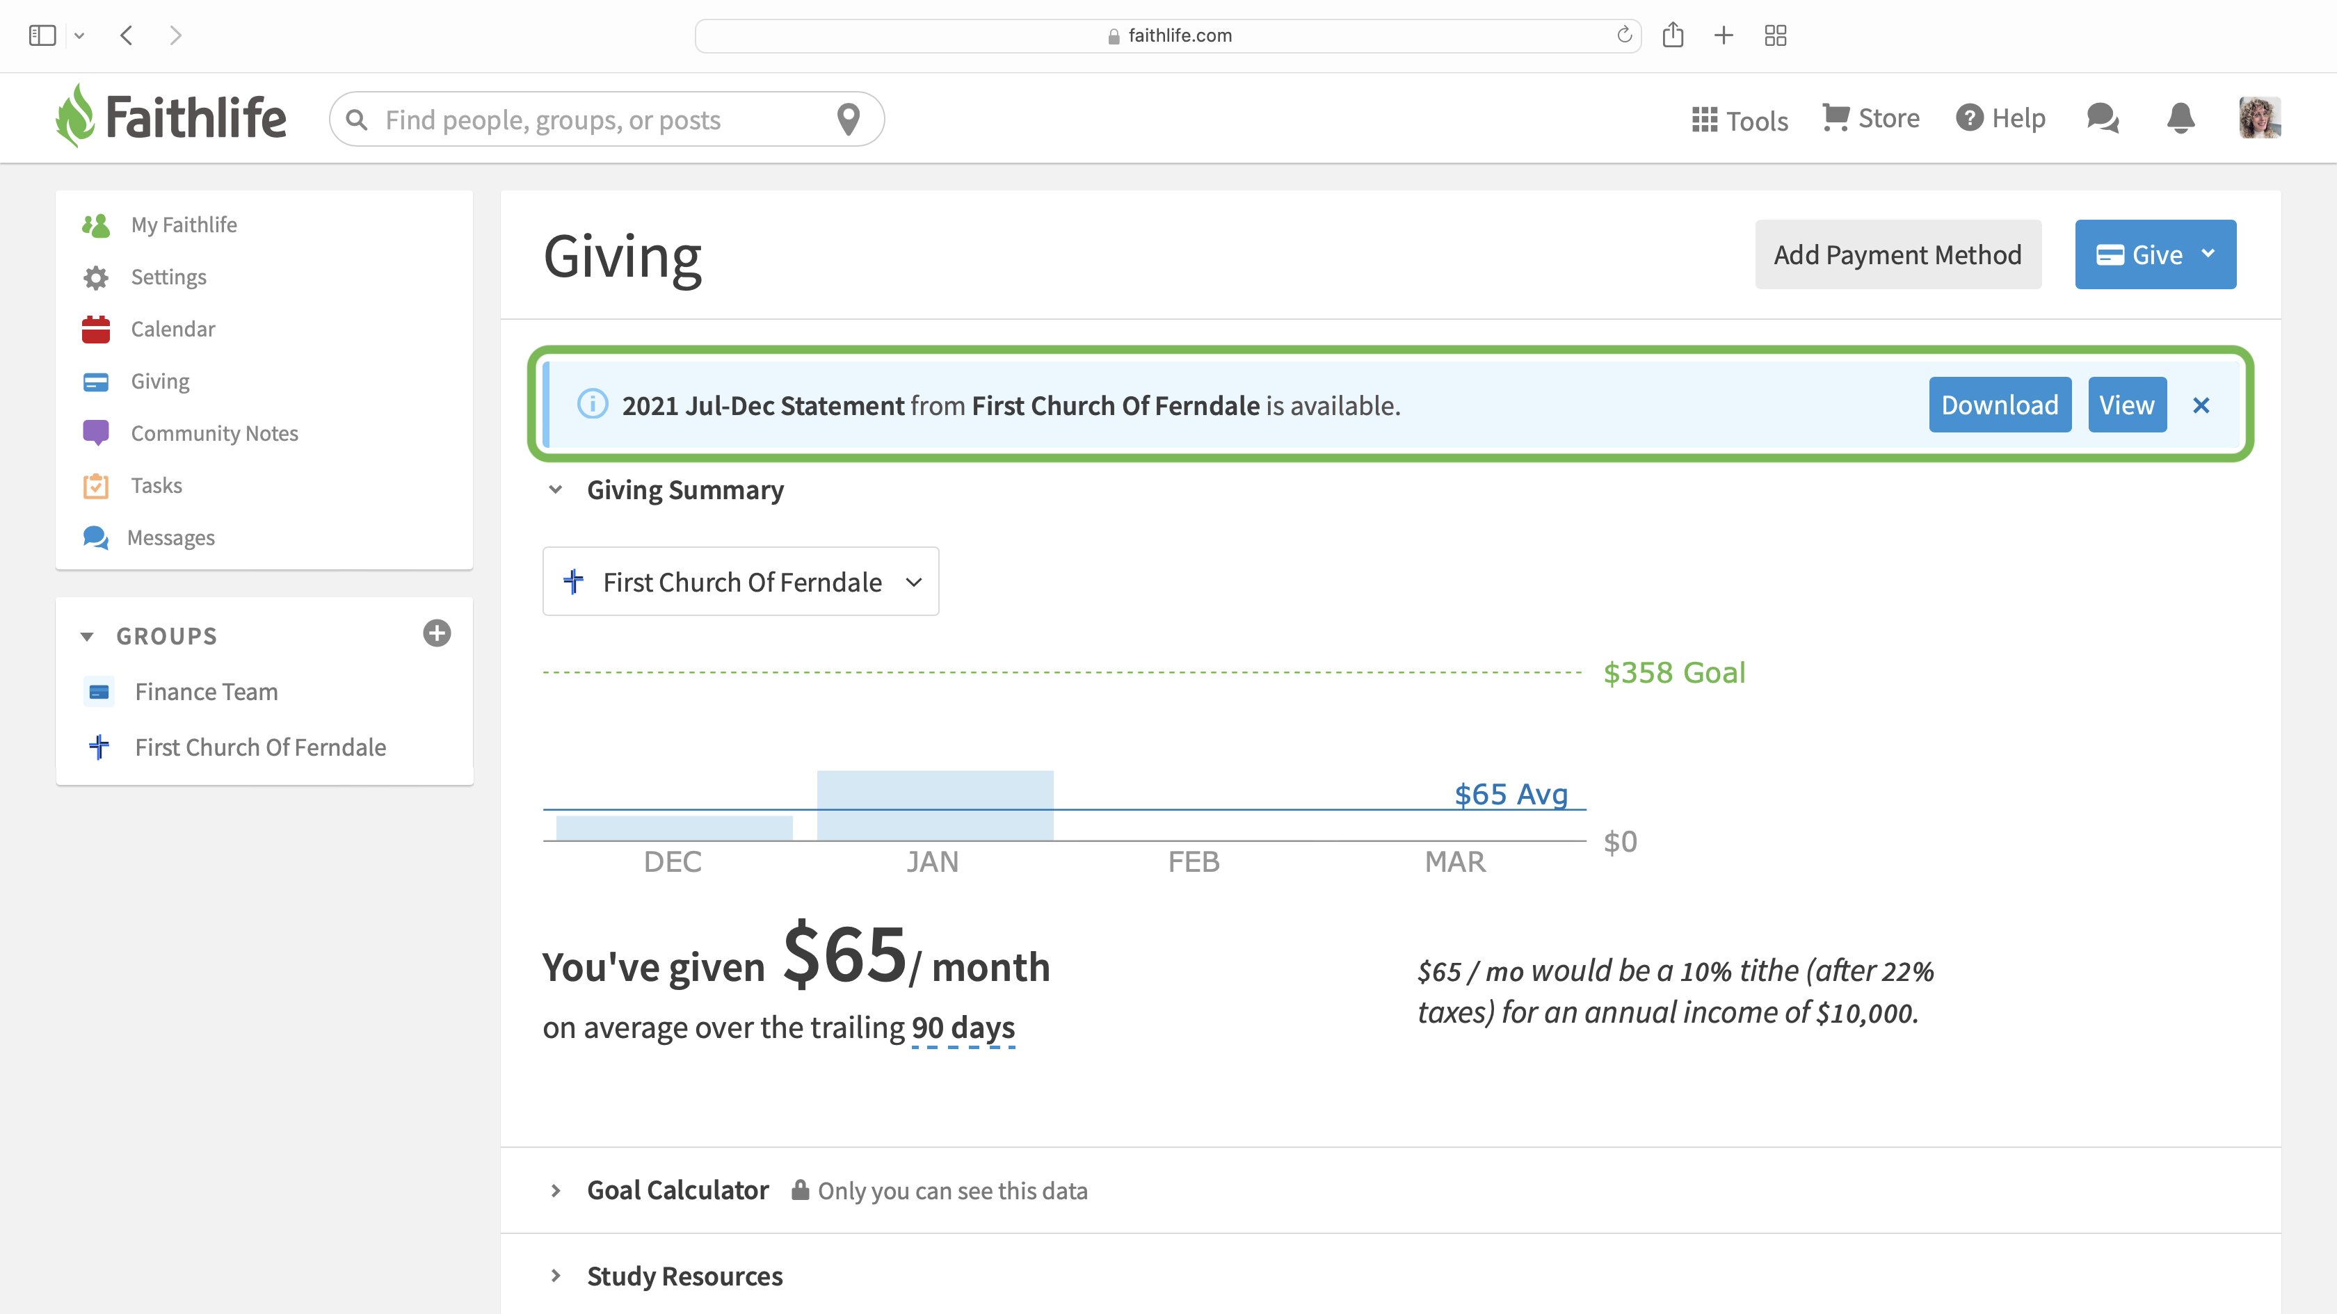Open Settings in the sidebar

click(169, 277)
